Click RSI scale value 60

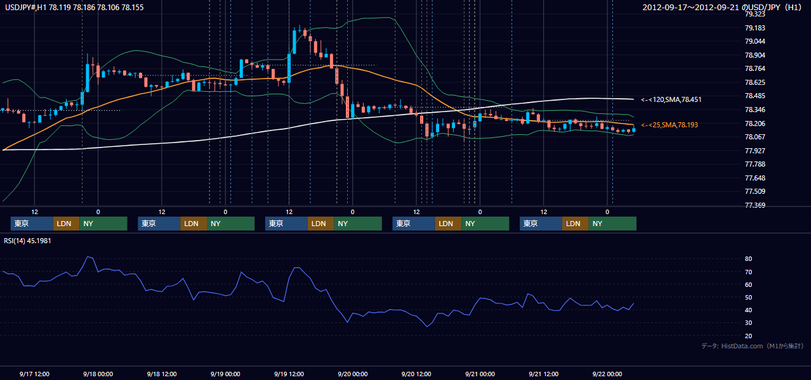click(748, 284)
